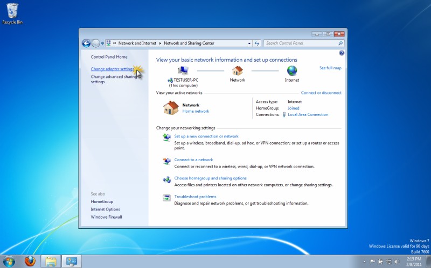Open the Action Center flag icon

click(372, 262)
